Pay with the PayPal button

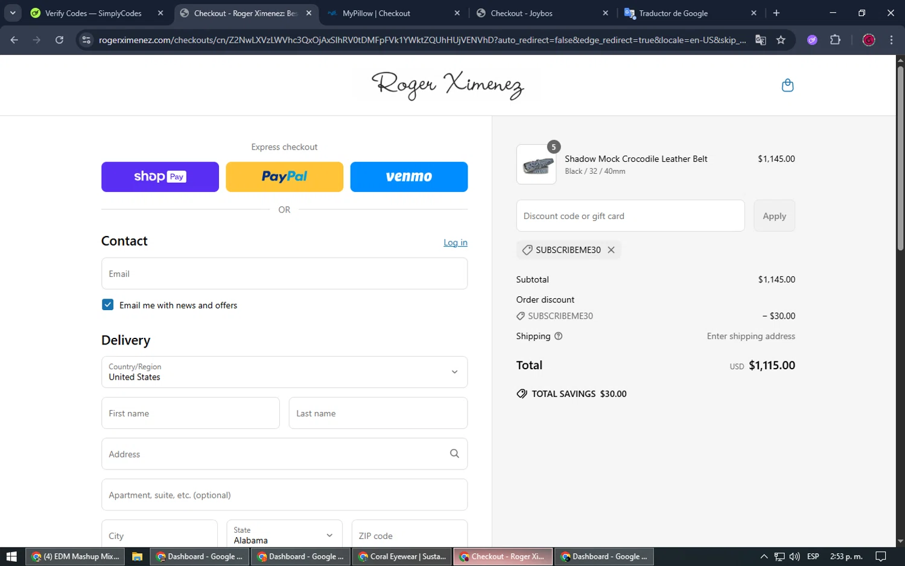tap(284, 177)
